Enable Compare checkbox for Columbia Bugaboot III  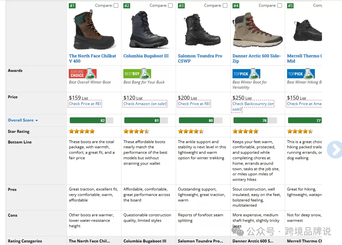(x=171, y=5)
